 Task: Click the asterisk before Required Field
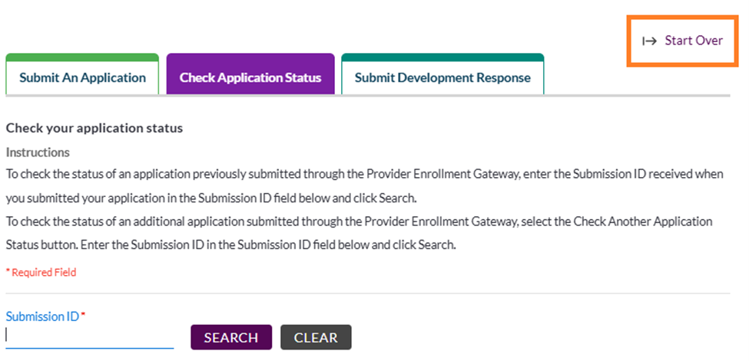[8, 271]
